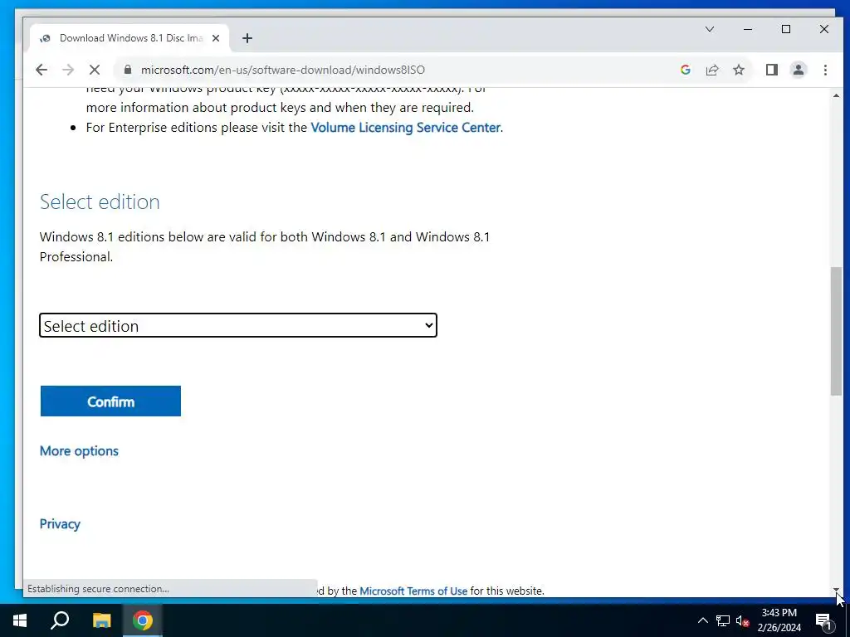Open a new tab with plus button
The width and height of the screenshot is (850, 637).
coord(247,38)
